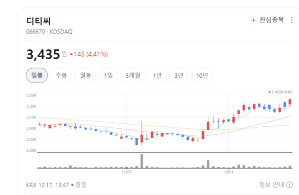This screenshot has height=195, width=299.
Task: Click the latest red candlestick at right edge
Action: (x=290, y=101)
